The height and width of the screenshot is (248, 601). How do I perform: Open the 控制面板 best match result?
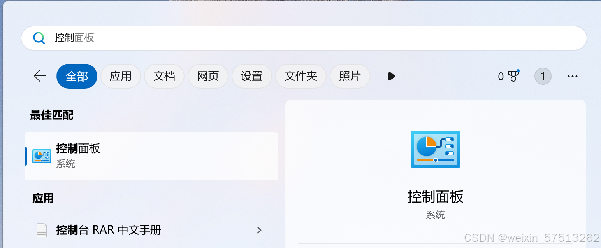tap(151, 156)
